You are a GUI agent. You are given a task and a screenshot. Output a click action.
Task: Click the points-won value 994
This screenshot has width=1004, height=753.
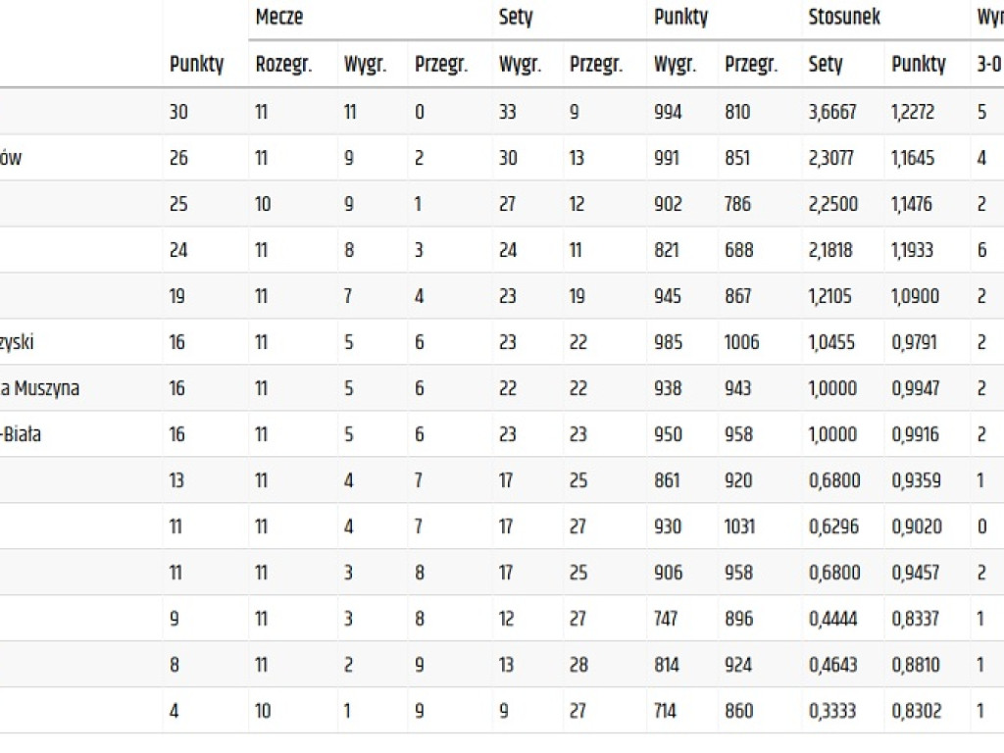coord(668,112)
